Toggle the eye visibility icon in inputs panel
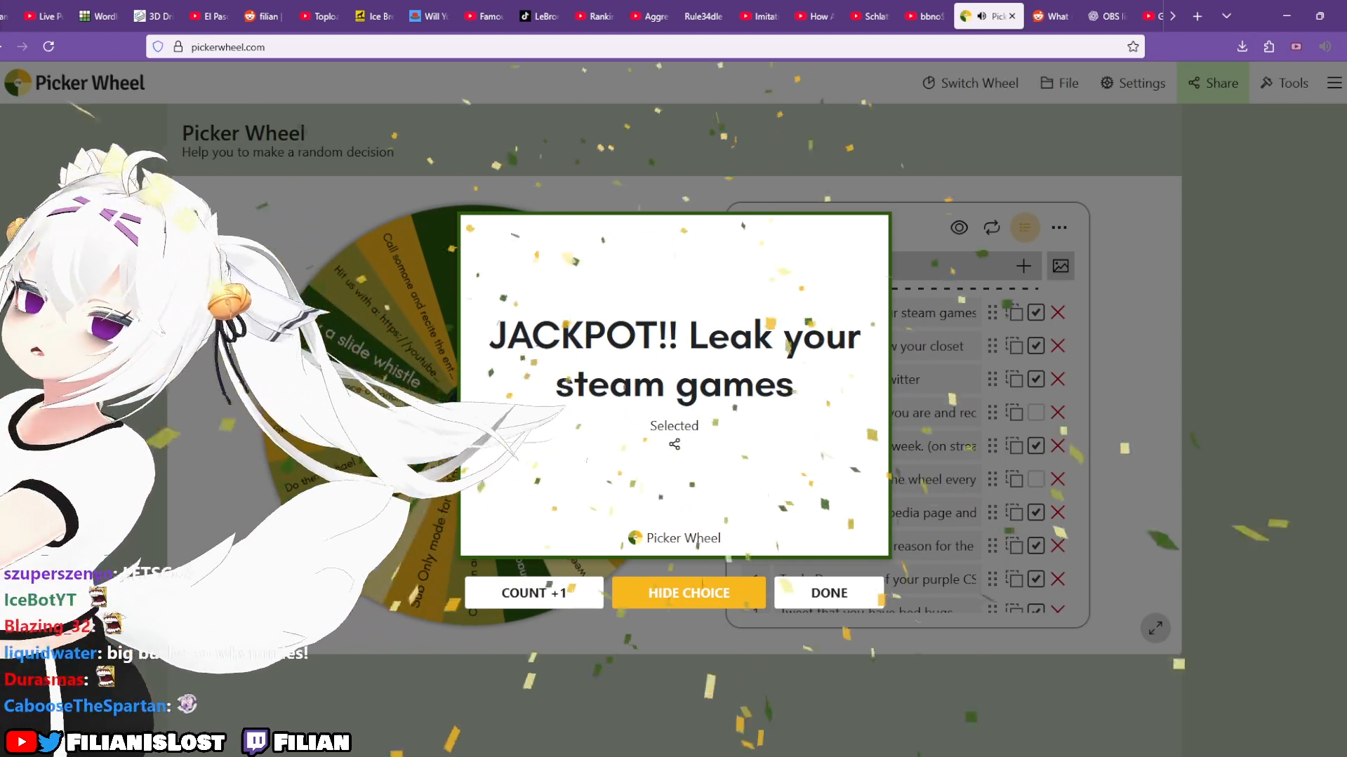This screenshot has height=757, width=1347. point(959,227)
